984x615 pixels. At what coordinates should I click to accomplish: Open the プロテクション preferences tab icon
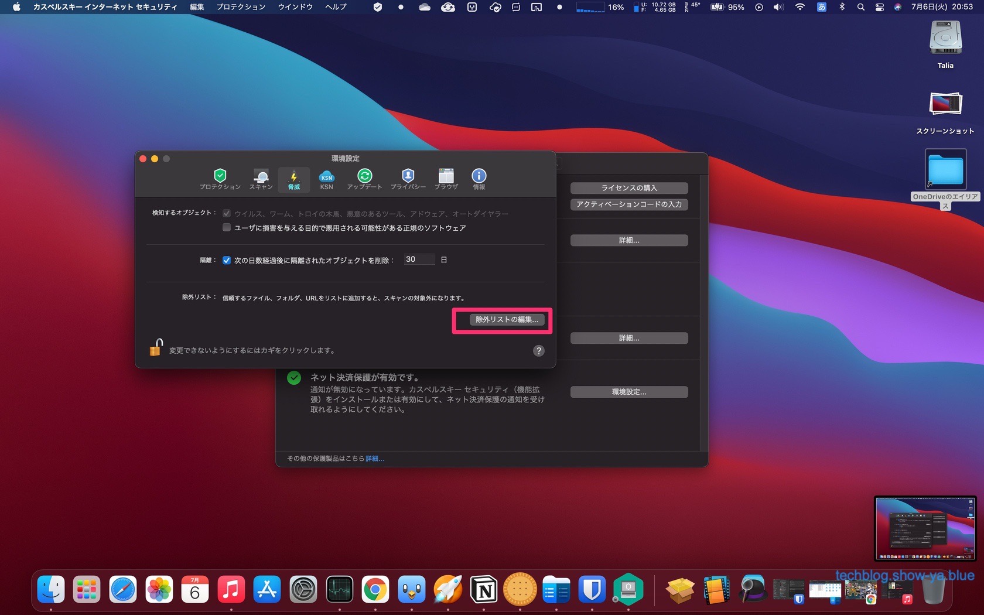(x=220, y=179)
